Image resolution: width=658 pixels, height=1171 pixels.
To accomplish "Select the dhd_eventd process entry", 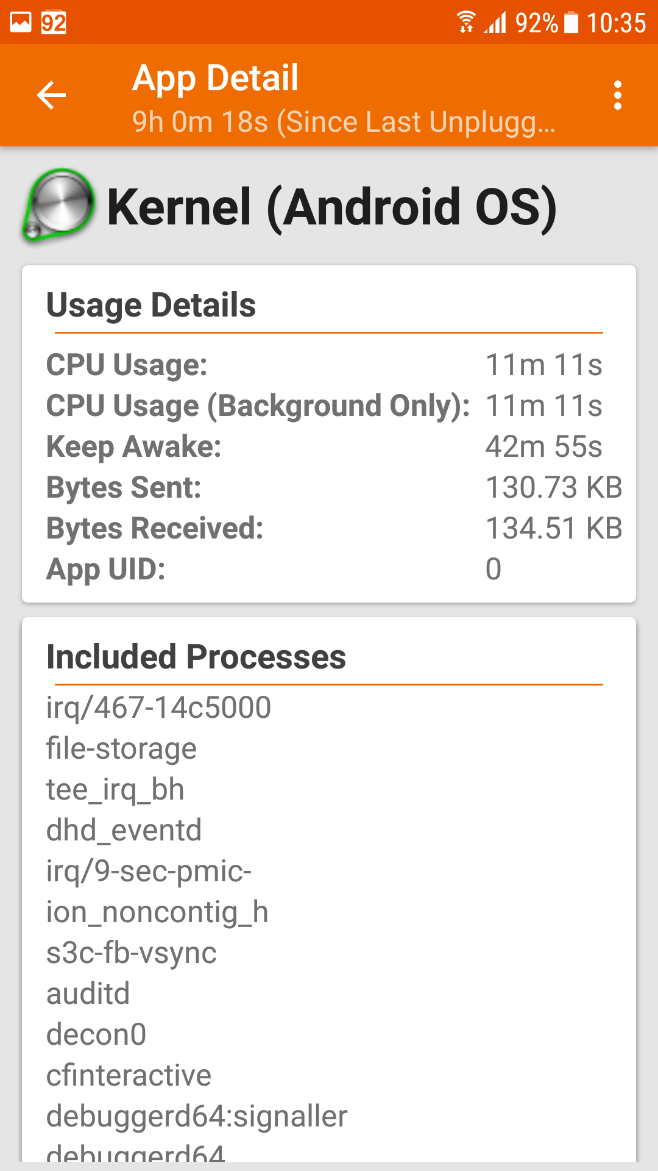I will pos(124,830).
